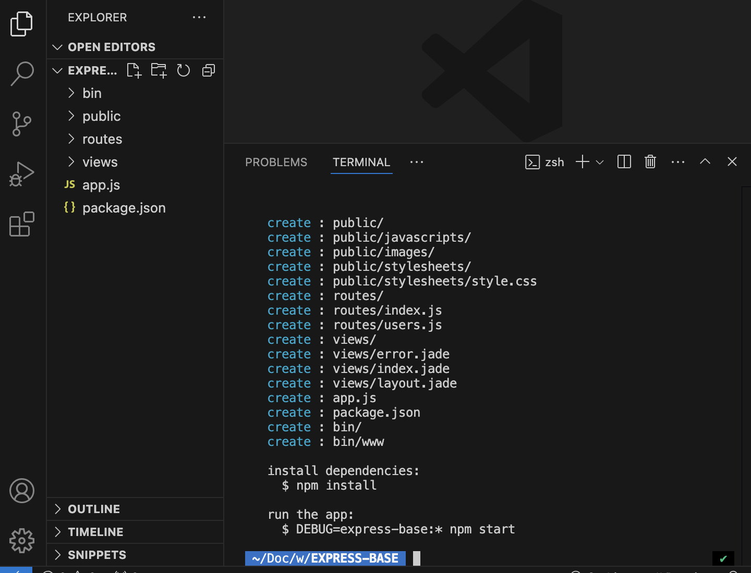Screen dimensions: 751x573
Task: Expand the routes folder
Action: click(x=136, y=139)
